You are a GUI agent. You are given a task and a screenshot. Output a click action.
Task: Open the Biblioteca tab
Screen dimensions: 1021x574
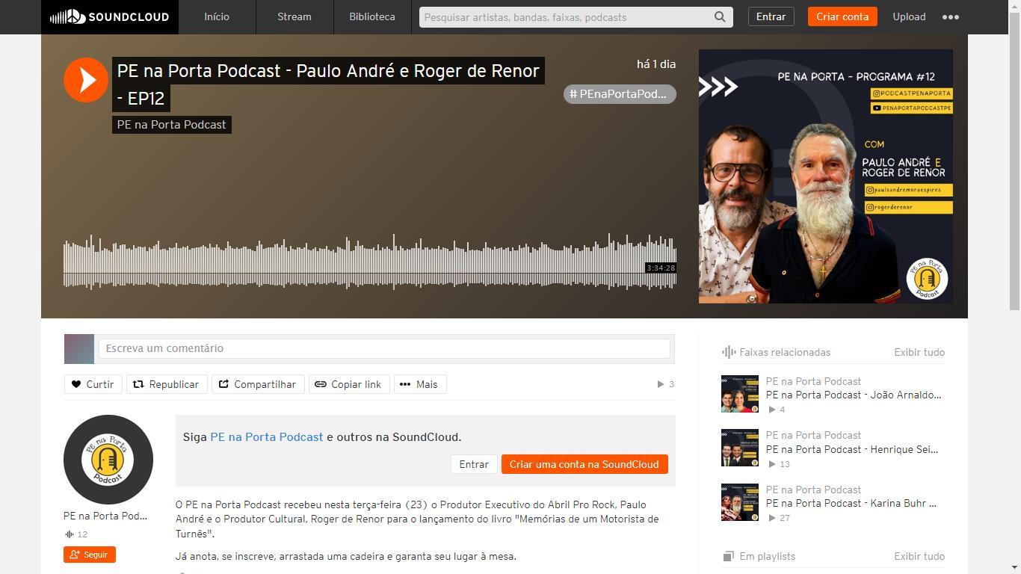point(372,16)
